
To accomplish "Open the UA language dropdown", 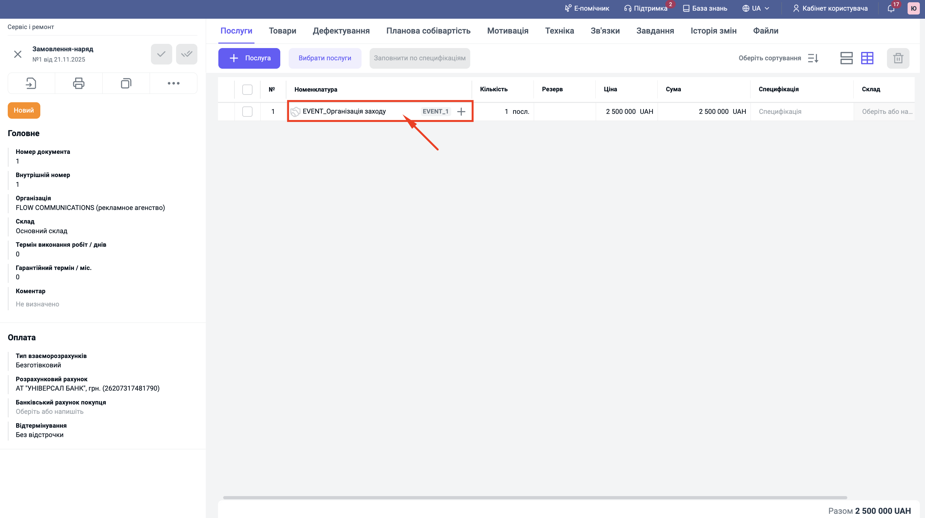I will click(x=756, y=8).
